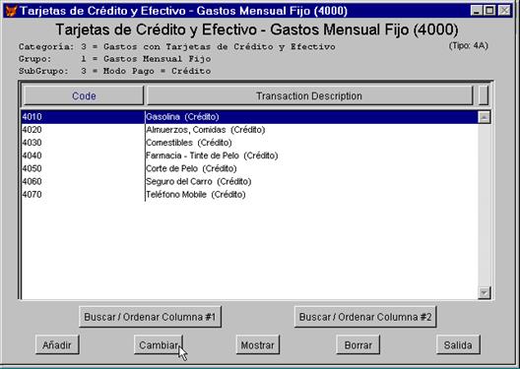Select code 4050 cell
Screen dimensions: 520x369
(x=83, y=168)
